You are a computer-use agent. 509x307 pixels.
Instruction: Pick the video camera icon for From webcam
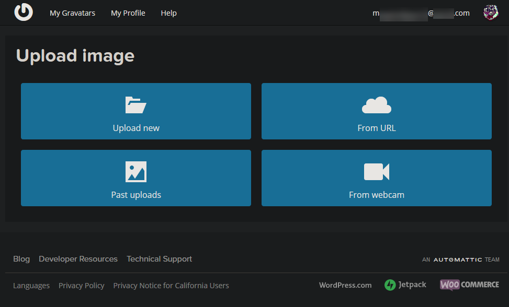(x=376, y=172)
